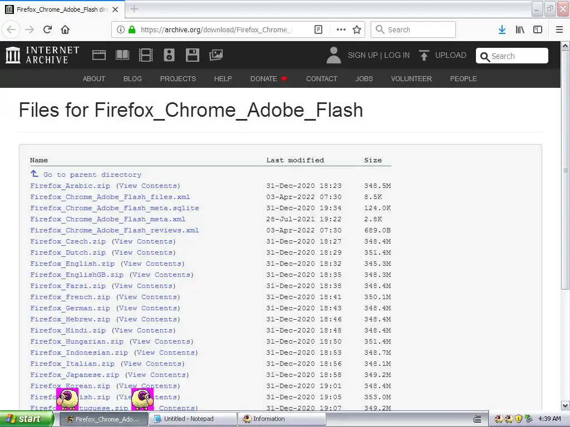Open the ABOUT menu item
This screenshot has height=427, width=570.
tap(94, 79)
